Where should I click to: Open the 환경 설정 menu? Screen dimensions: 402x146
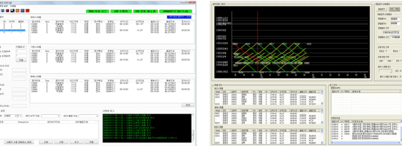click(x=4, y=6)
